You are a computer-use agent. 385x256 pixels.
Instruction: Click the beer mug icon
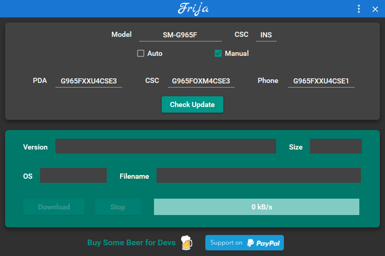click(187, 243)
